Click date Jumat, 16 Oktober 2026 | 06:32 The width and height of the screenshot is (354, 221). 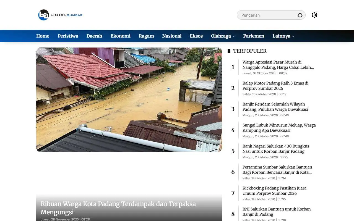[x=265, y=73]
